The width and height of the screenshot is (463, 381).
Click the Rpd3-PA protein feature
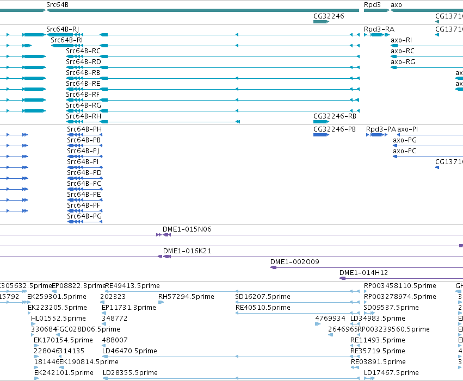pyautogui.click(x=377, y=135)
